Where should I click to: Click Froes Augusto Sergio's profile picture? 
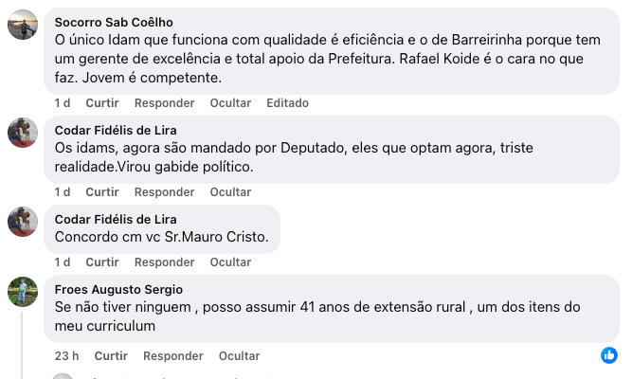pos(23,291)
